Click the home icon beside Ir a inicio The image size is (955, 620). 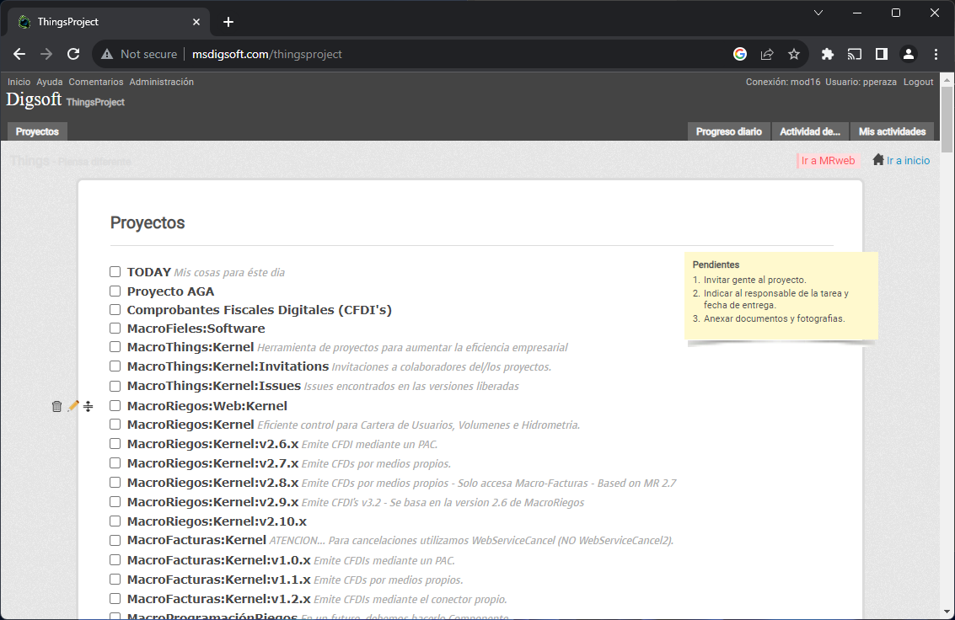point(877,159)
